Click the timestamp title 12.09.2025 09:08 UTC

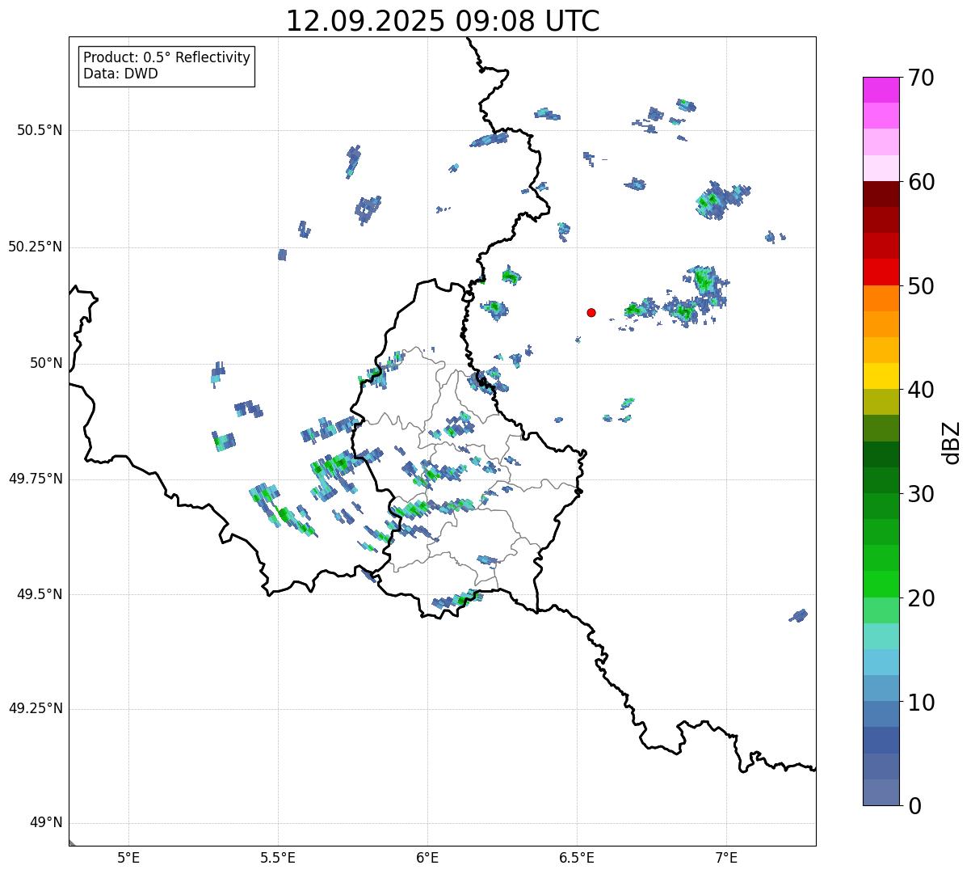click(x=443, y=21)
